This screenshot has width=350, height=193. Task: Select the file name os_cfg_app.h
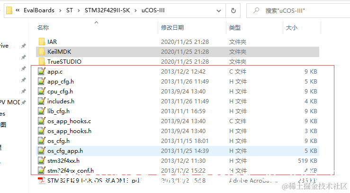pyautogui.click(x=65, y=151)
